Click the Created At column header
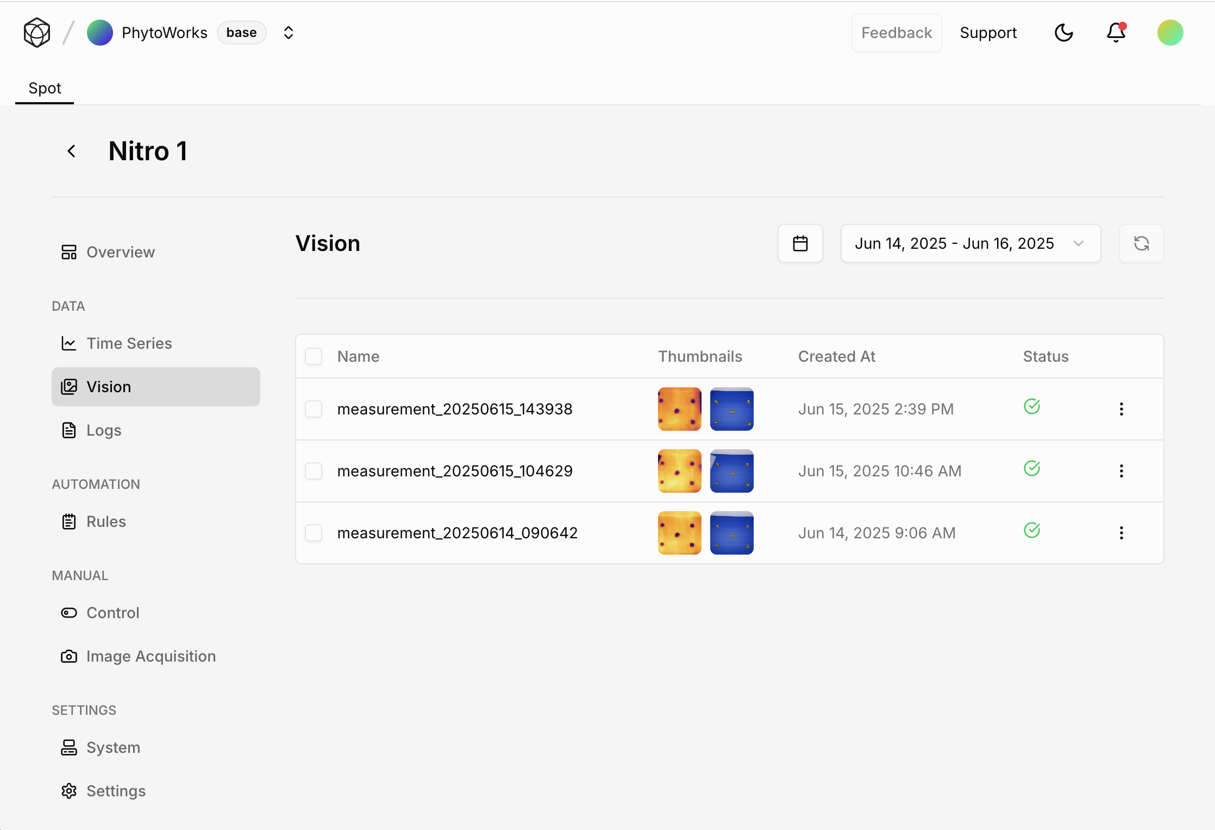Viewport: 1215px width, 830px height. (837, 356)
